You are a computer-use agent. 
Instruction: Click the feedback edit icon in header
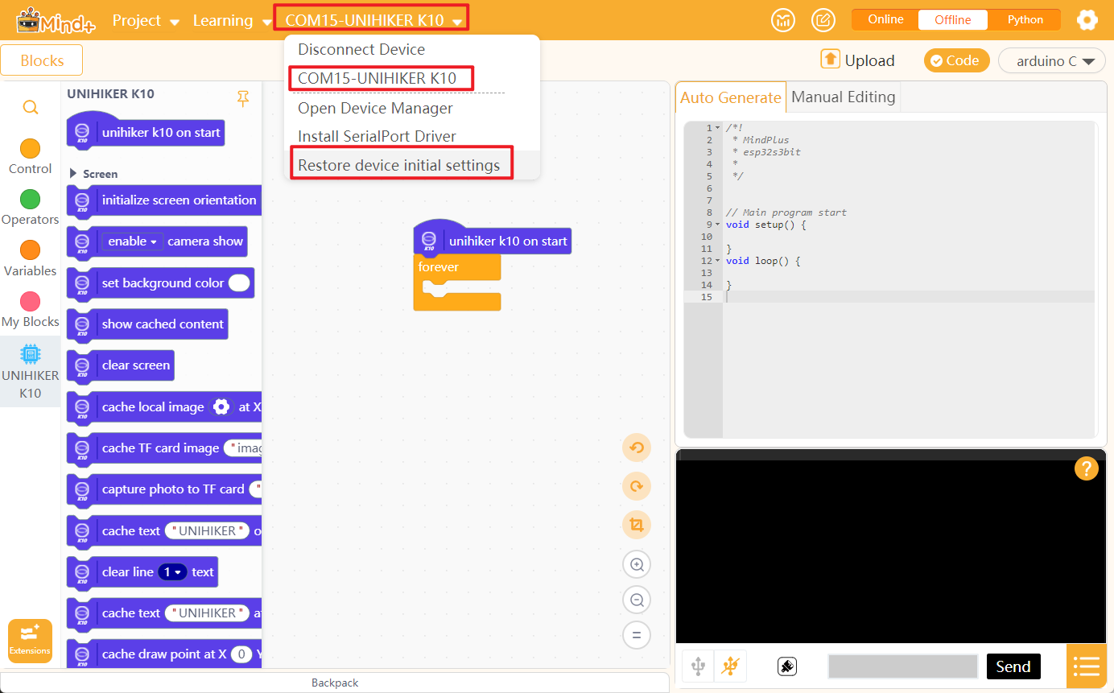click(823, 20)
